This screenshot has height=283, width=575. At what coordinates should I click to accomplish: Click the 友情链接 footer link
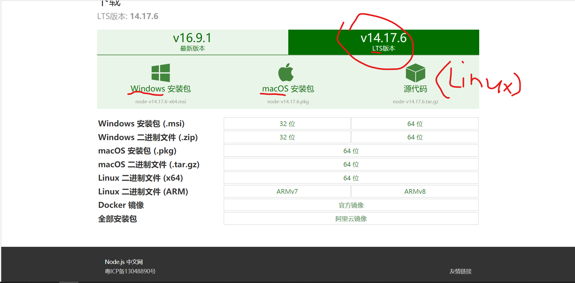click(460, 271)
